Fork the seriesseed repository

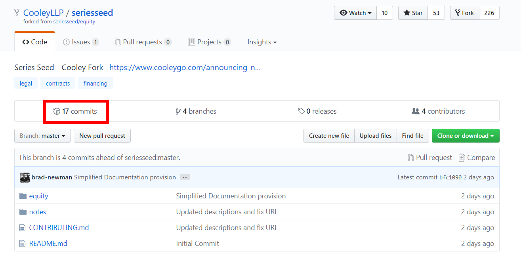point(464,13)
